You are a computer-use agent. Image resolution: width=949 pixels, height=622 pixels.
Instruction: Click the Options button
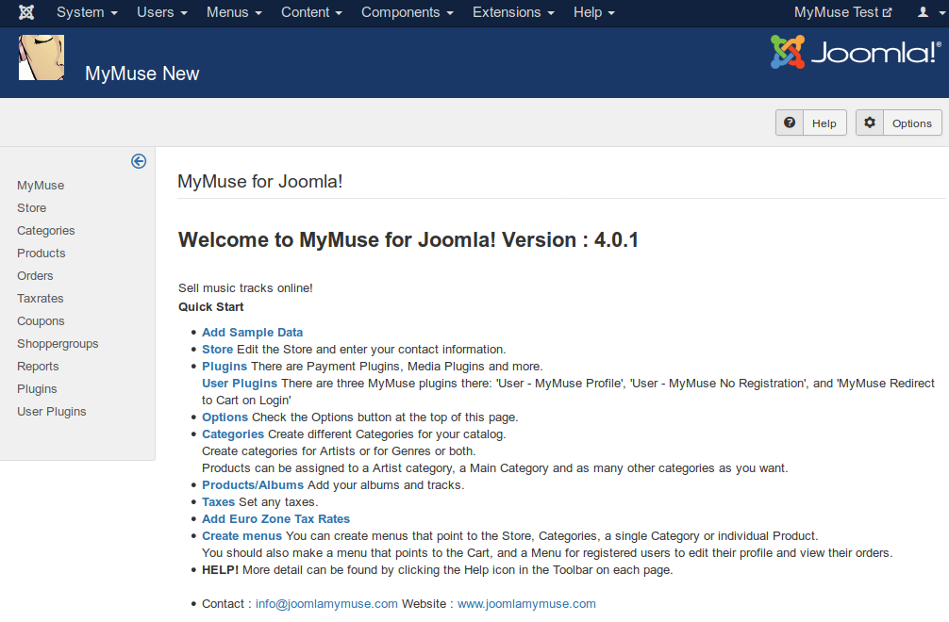point(910,123)
